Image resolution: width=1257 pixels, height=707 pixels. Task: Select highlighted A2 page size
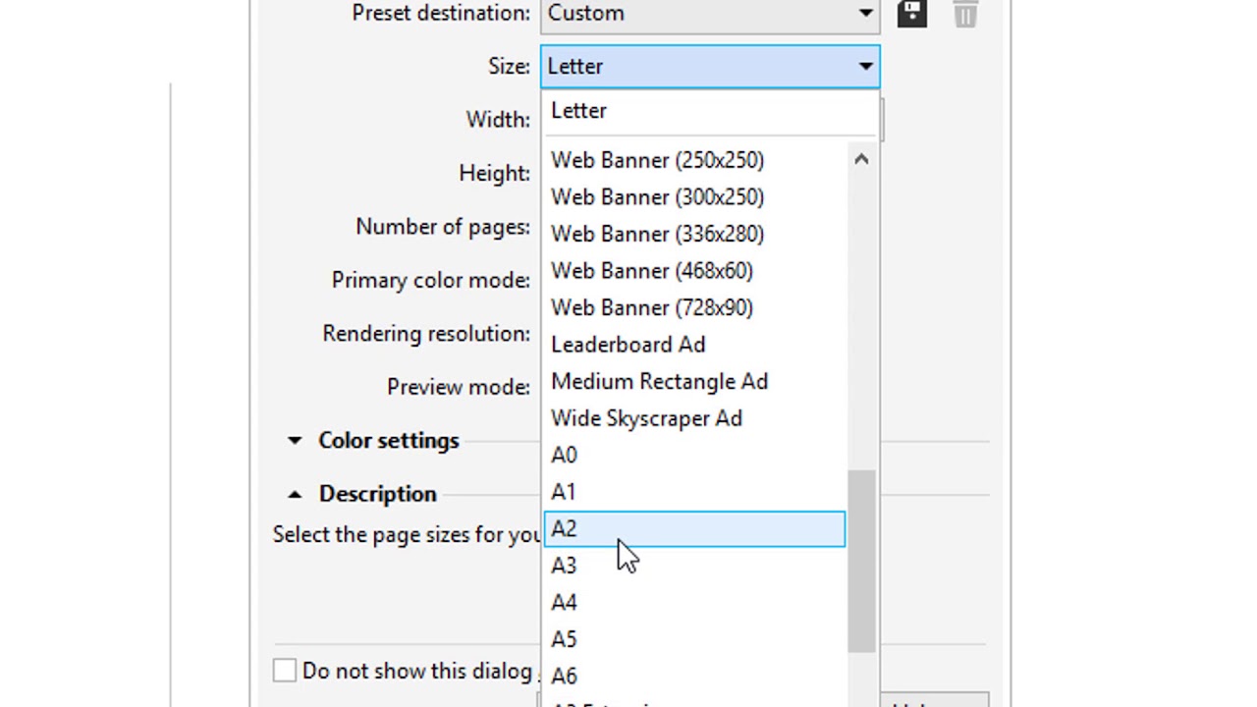pyautogui.click(x=693, y=529)
